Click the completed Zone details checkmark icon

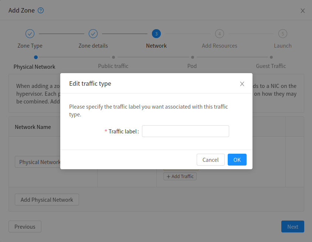coord(93,33)
